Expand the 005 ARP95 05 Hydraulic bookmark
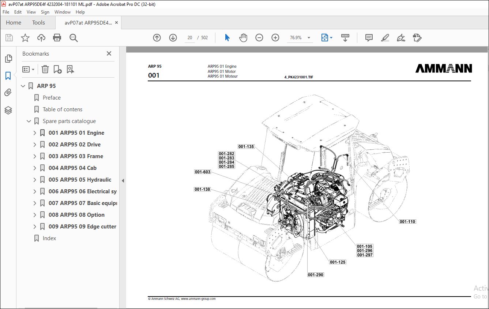This screenshot has width=489, height=309. [x=35, y=180]
